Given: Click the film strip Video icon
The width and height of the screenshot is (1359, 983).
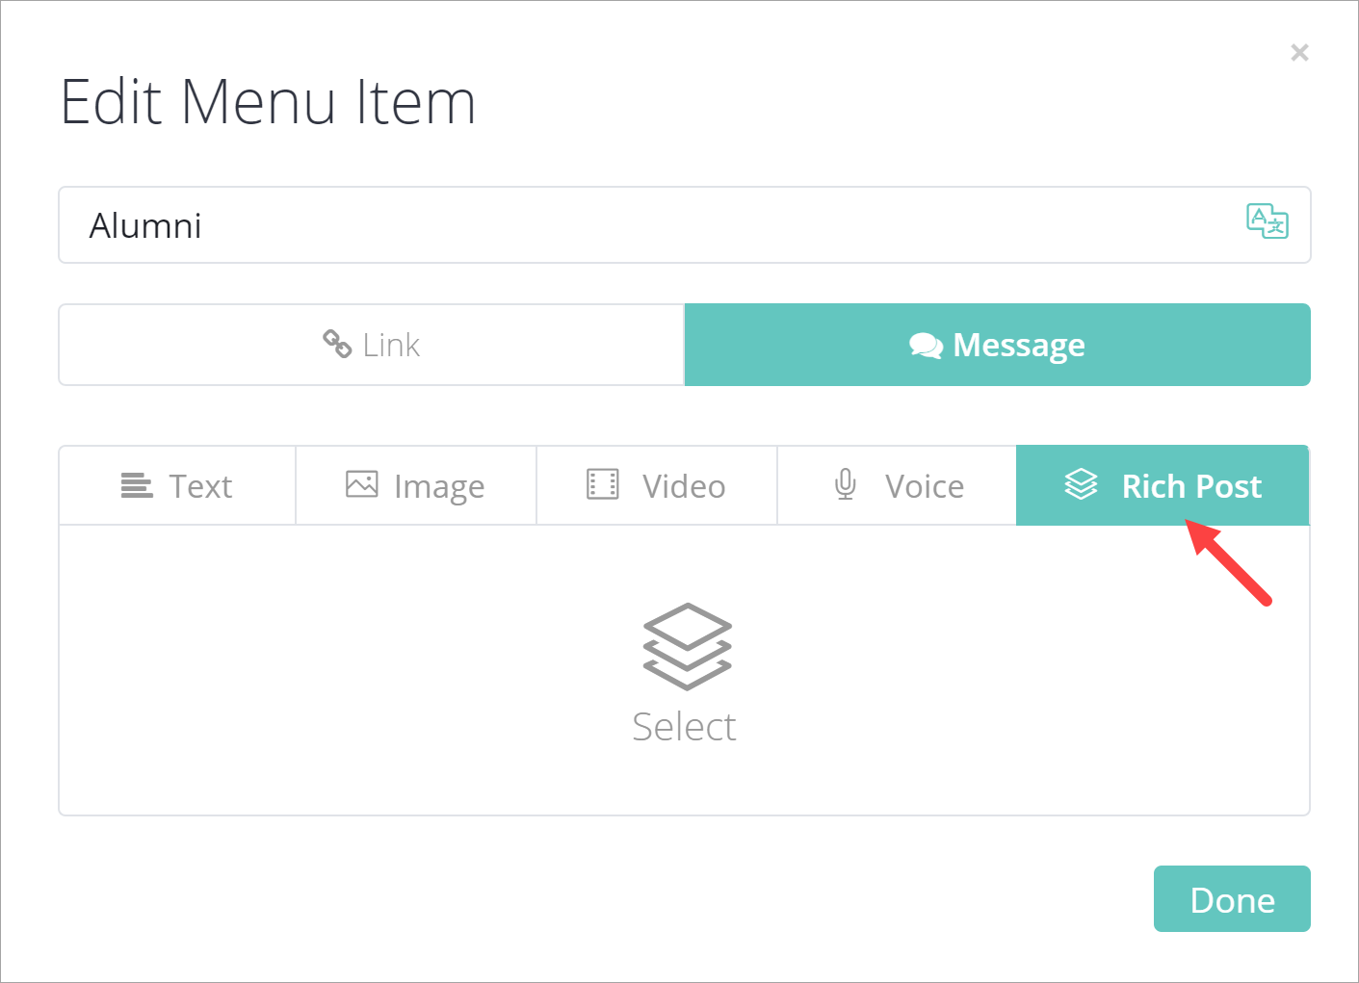Looking at the screenshot, I should 603,484.
